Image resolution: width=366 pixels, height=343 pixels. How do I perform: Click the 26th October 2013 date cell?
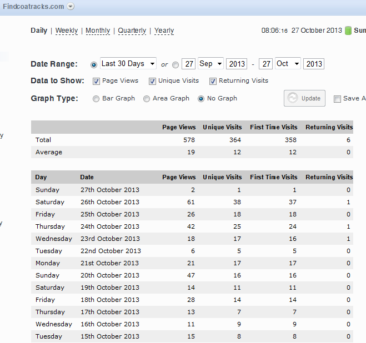pos(110,202)
